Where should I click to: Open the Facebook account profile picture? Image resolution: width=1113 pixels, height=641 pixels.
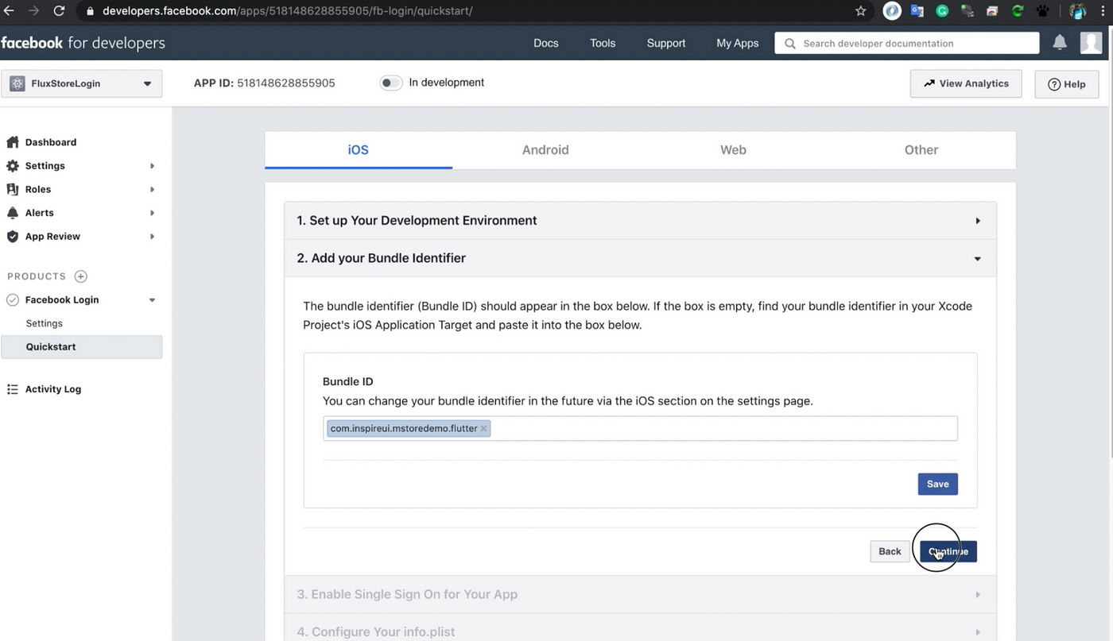tap(1092, 43)
